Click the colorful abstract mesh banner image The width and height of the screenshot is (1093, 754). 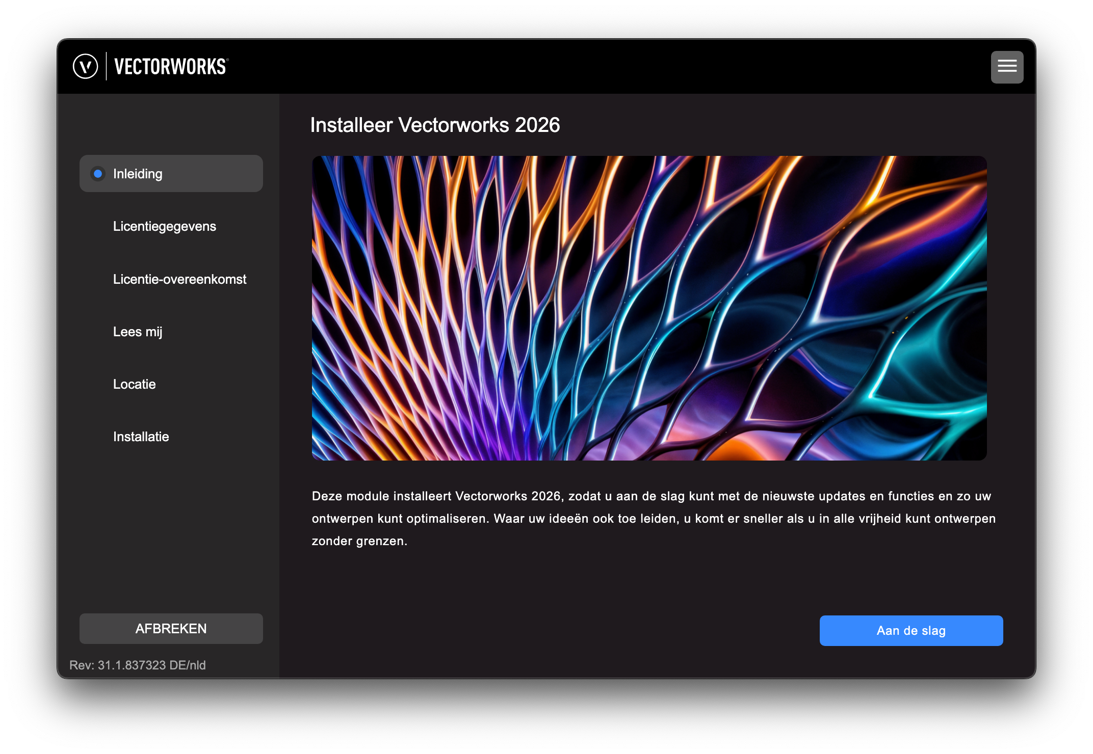click(x=649, y=308)
